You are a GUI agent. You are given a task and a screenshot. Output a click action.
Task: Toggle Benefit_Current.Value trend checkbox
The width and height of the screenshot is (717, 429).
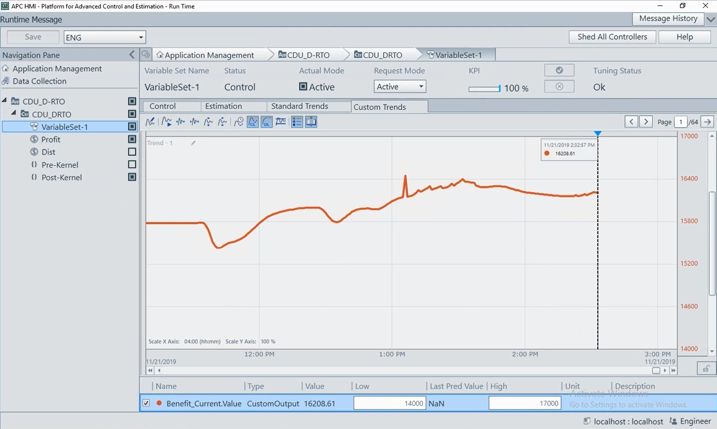[x=146, y=403]
